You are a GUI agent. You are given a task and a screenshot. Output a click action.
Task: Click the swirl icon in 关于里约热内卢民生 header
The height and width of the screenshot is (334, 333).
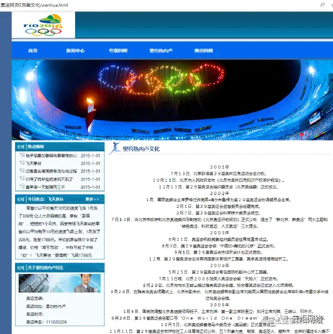(21, 268)
